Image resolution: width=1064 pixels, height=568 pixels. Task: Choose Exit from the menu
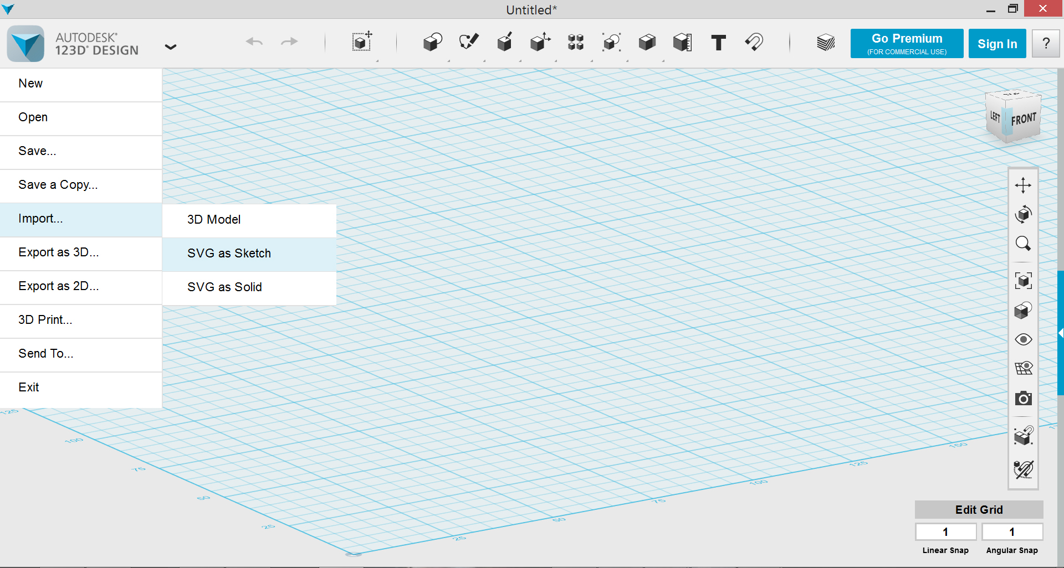coord(81,389)
